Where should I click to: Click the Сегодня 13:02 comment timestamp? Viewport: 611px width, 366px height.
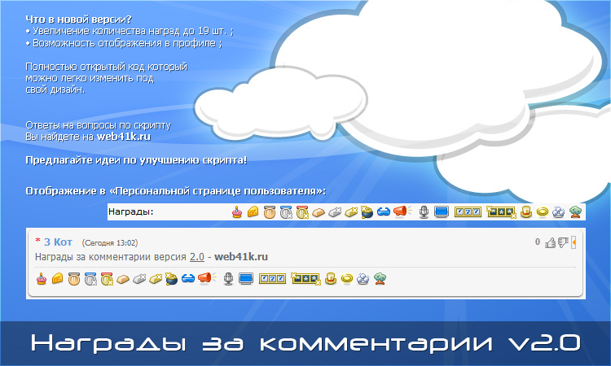[x=109, y=242]
